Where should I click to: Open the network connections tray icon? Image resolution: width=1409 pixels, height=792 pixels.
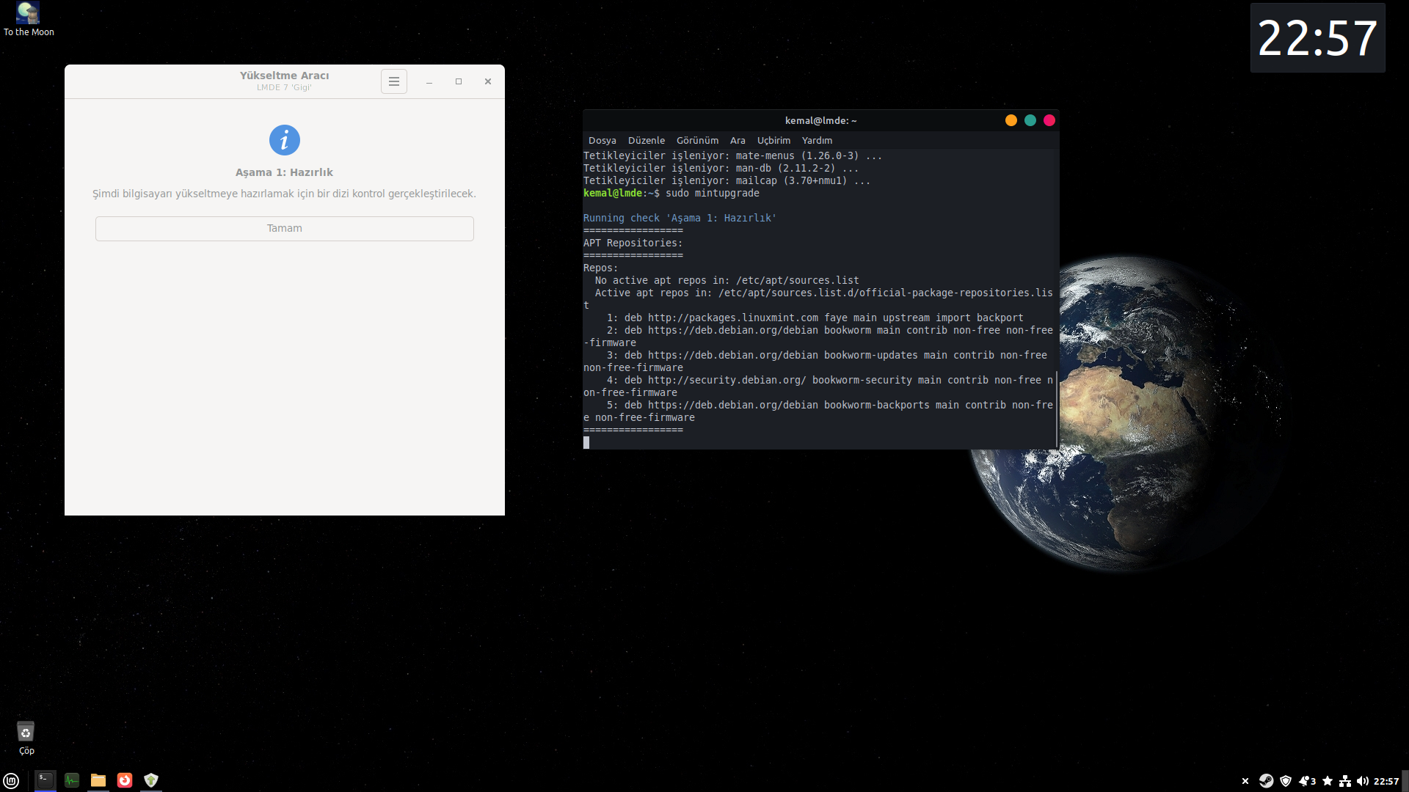pyautogui.click(x=1345, y=781)
